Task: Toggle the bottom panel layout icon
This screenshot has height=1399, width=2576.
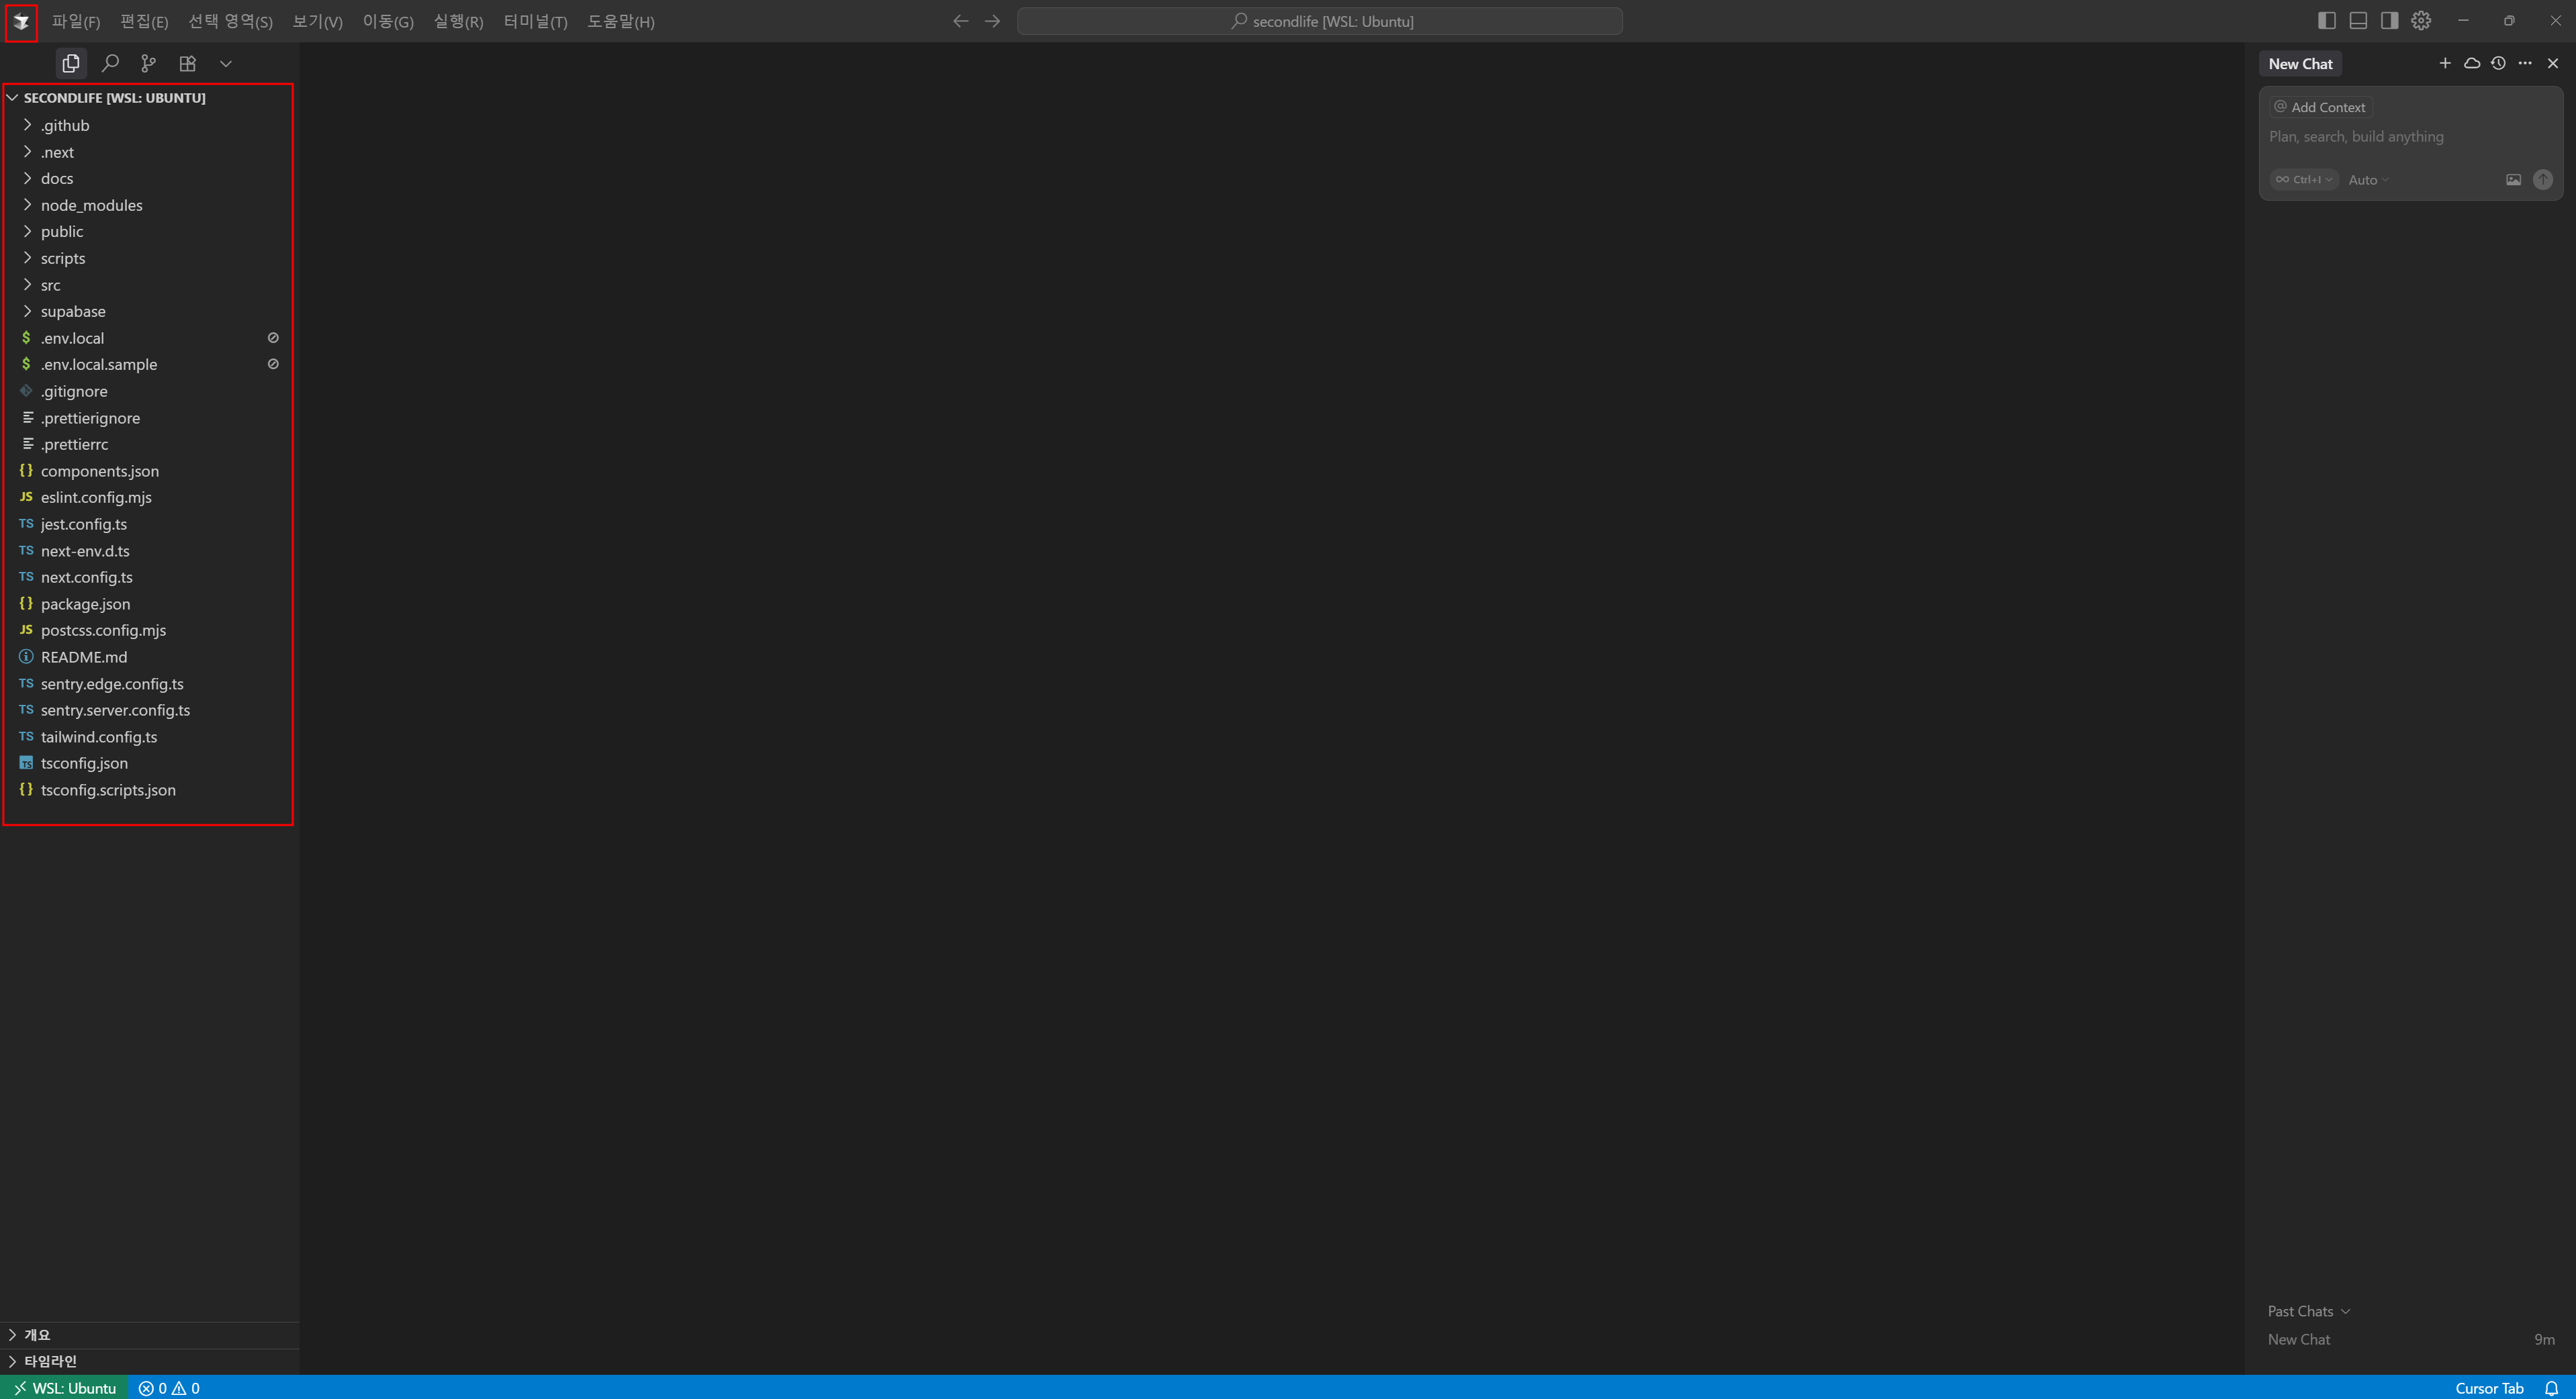Action: coord(2358,20)
